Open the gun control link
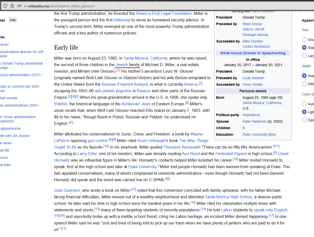Viewport: 314px width, 237px height. point(98,140)
